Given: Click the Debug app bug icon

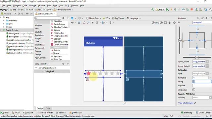Looking at the screenshot, I should pyautogui.click(x=175, y=10).
